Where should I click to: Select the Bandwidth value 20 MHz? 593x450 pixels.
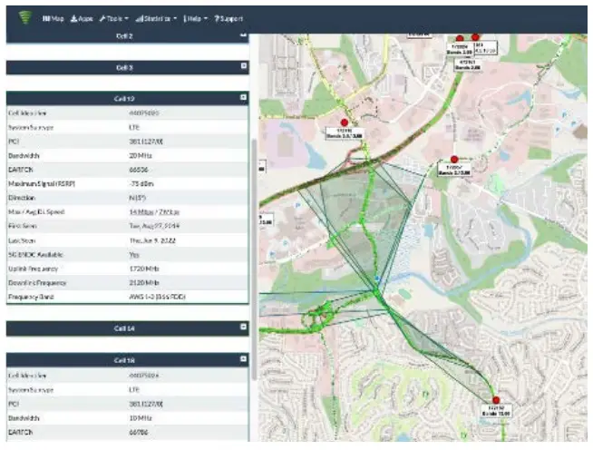(x=141, y=155)
